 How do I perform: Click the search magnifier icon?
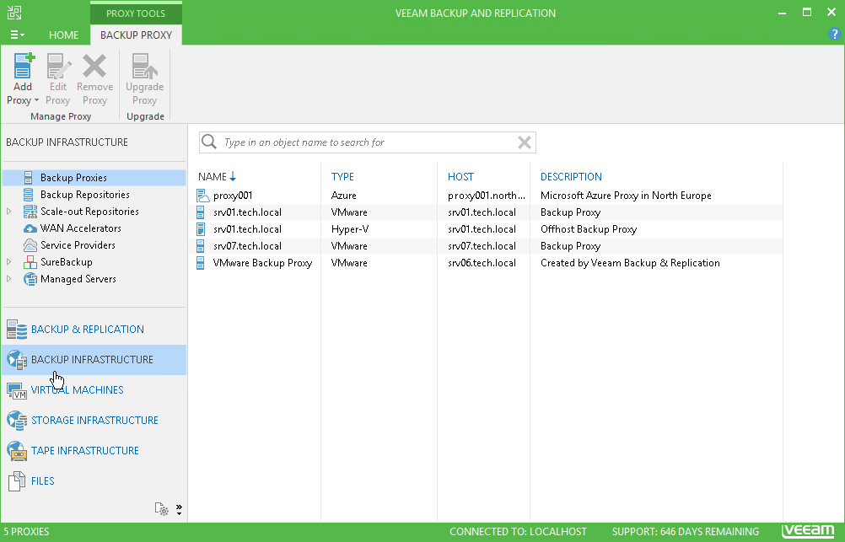point(209,142)
